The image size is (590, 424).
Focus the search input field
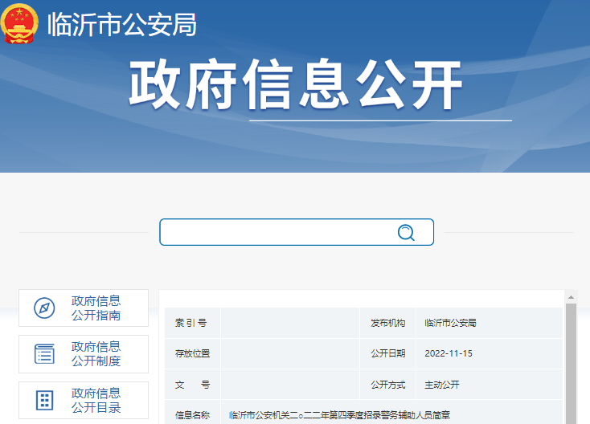click(x=297, y=232)
